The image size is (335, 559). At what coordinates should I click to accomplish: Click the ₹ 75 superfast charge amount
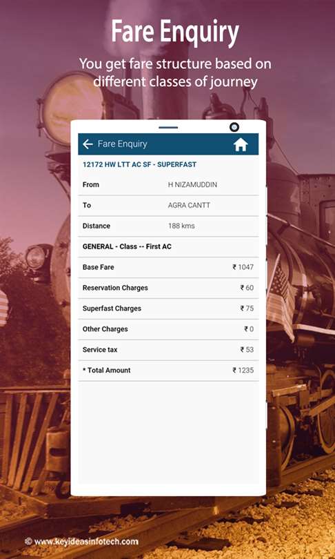click(x=247, y=308)
